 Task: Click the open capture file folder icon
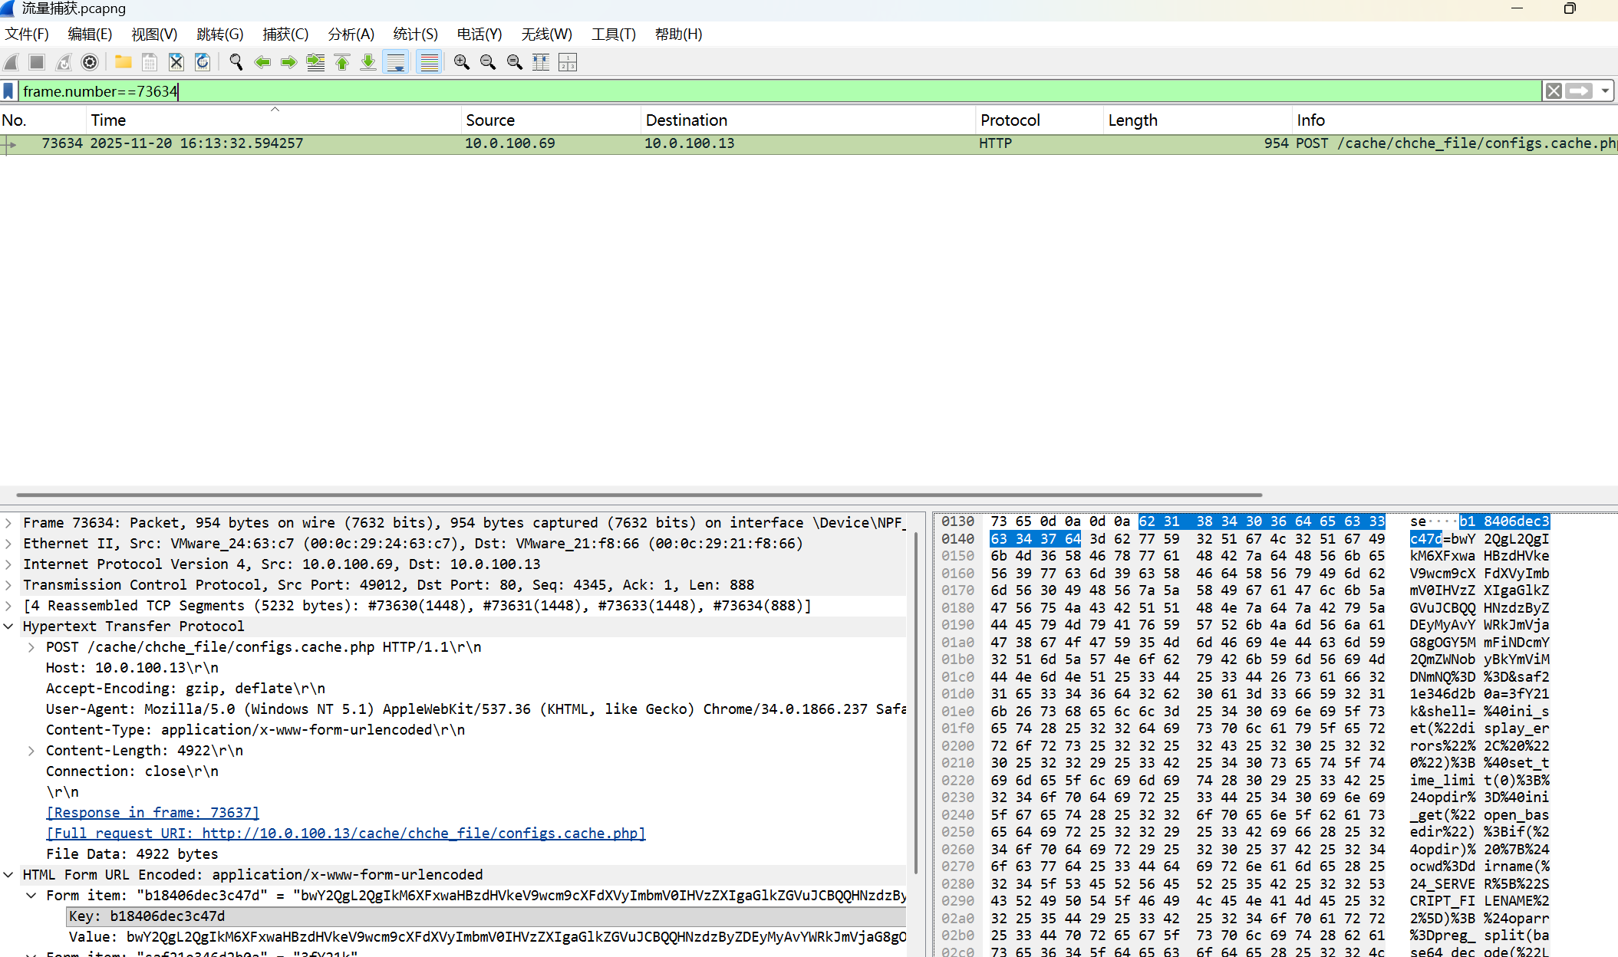pyautogui.click(x=123, y=62)
